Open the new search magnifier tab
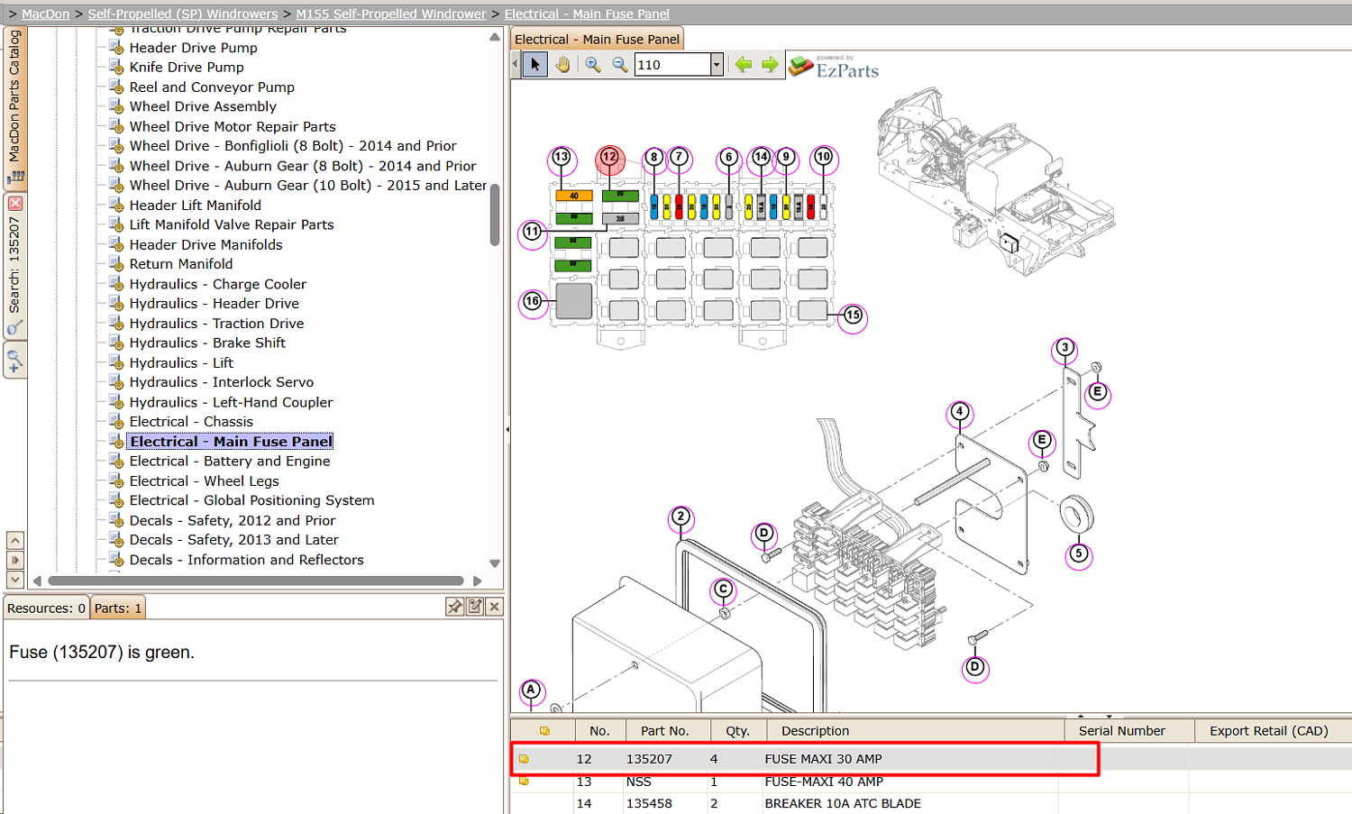 [x=14, y=361]
